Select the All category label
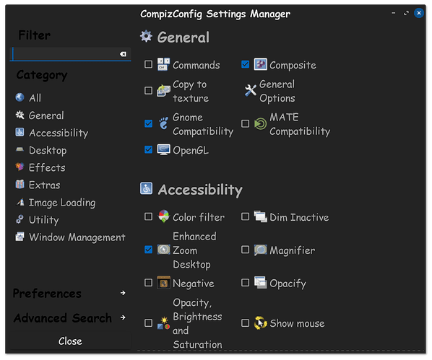 click(35, 97)
